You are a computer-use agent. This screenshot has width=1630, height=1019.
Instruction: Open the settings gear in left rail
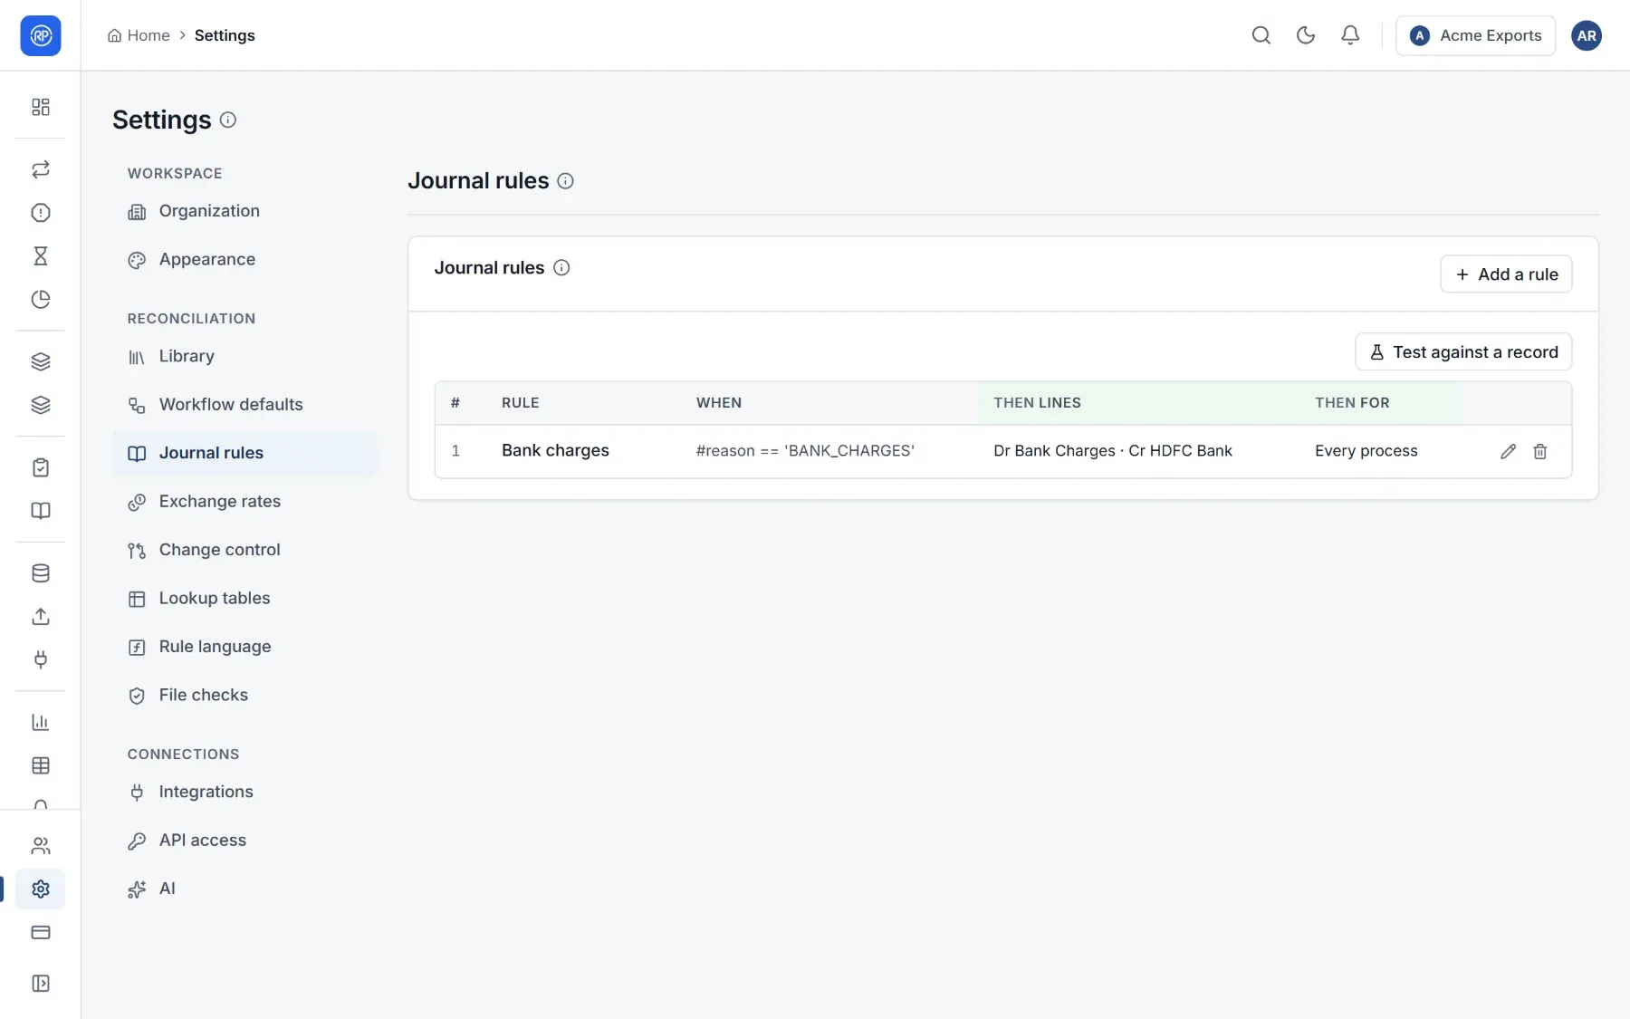pos(41,889)
